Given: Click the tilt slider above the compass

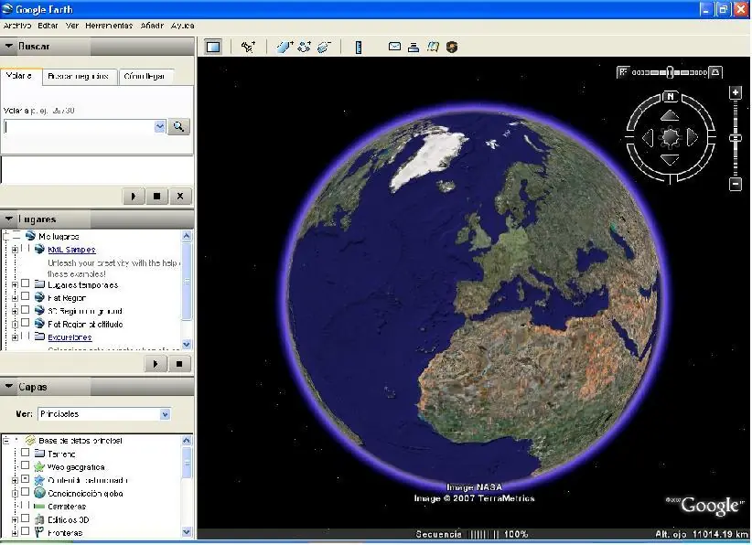Looking at the screenshot, I should coord(670,71).
